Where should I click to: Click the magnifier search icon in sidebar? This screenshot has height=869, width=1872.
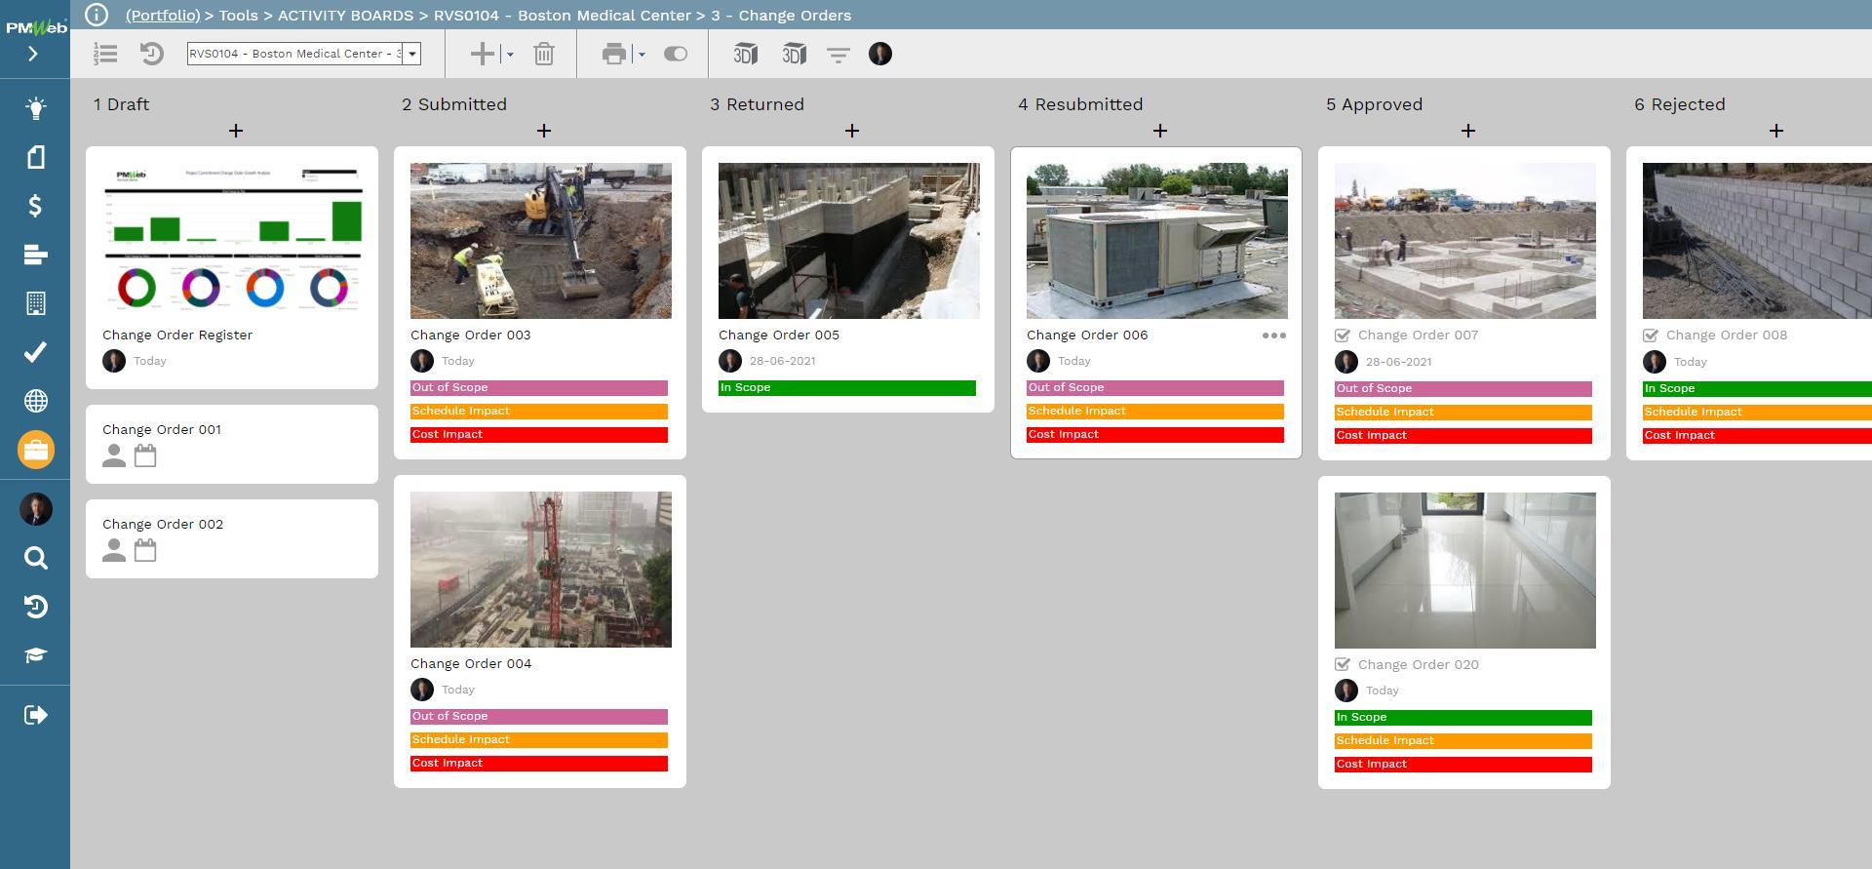coord(35,558)
